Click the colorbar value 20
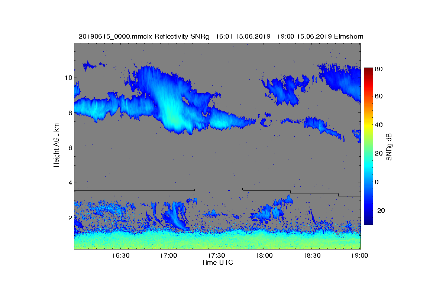The image size is (446, 297). (379, 153)
